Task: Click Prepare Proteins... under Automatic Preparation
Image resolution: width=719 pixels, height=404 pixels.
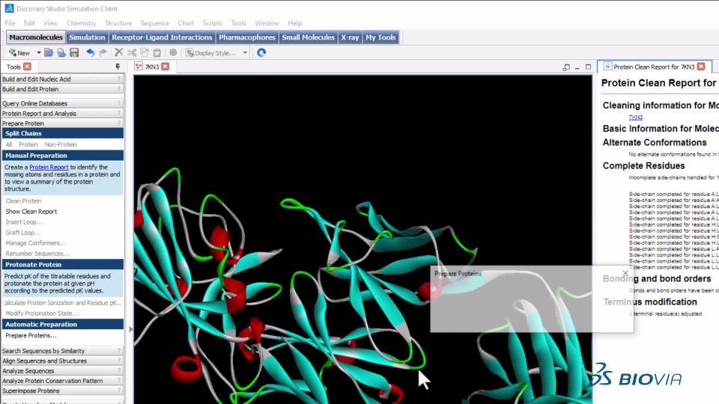Action: tap(31, 336)
